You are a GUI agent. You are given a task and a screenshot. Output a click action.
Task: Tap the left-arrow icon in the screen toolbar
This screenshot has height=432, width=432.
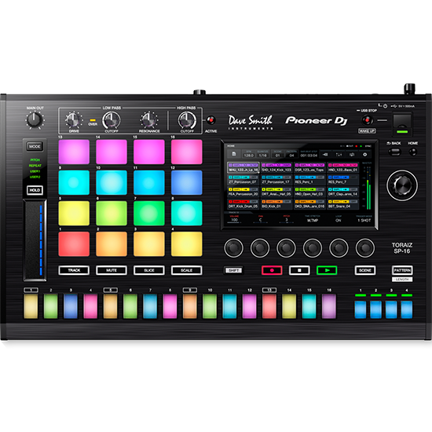[325, 155]
